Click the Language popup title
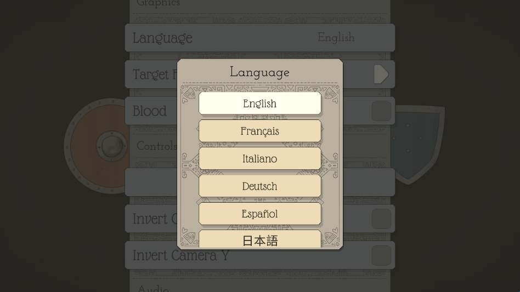 259,72
